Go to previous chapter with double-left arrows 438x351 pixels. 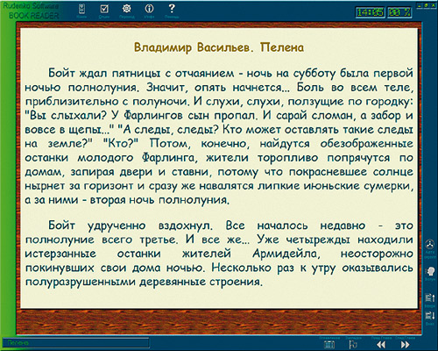pos(381,345)
